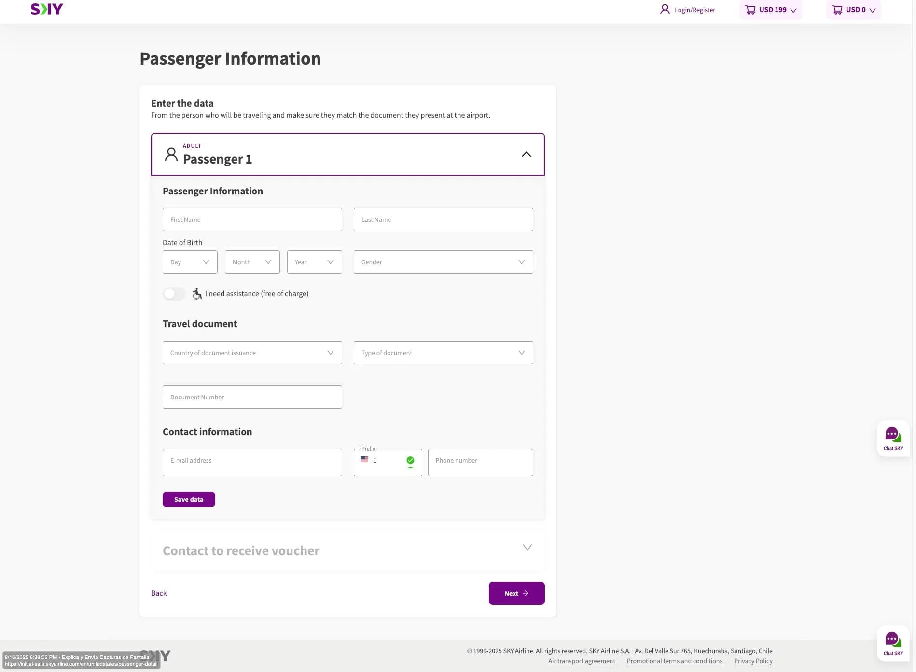Click the Login/Register user icon
The width and height of the screenshot is (916, 672).
click(x=665, y=10)
